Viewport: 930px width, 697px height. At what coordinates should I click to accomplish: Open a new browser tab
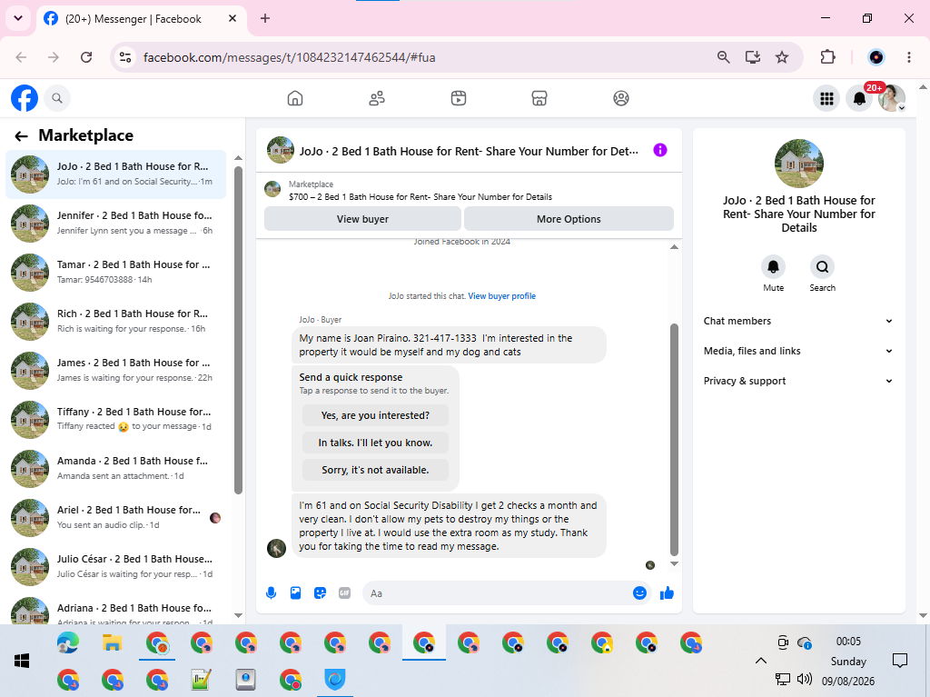pyautogui.click(x=265, y=18)
